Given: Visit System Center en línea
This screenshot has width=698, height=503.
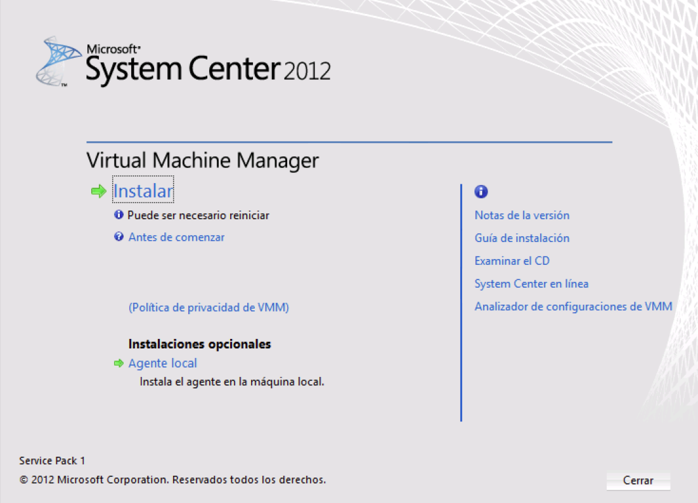Looking at the screenshot, I should [x=531, y=284].
